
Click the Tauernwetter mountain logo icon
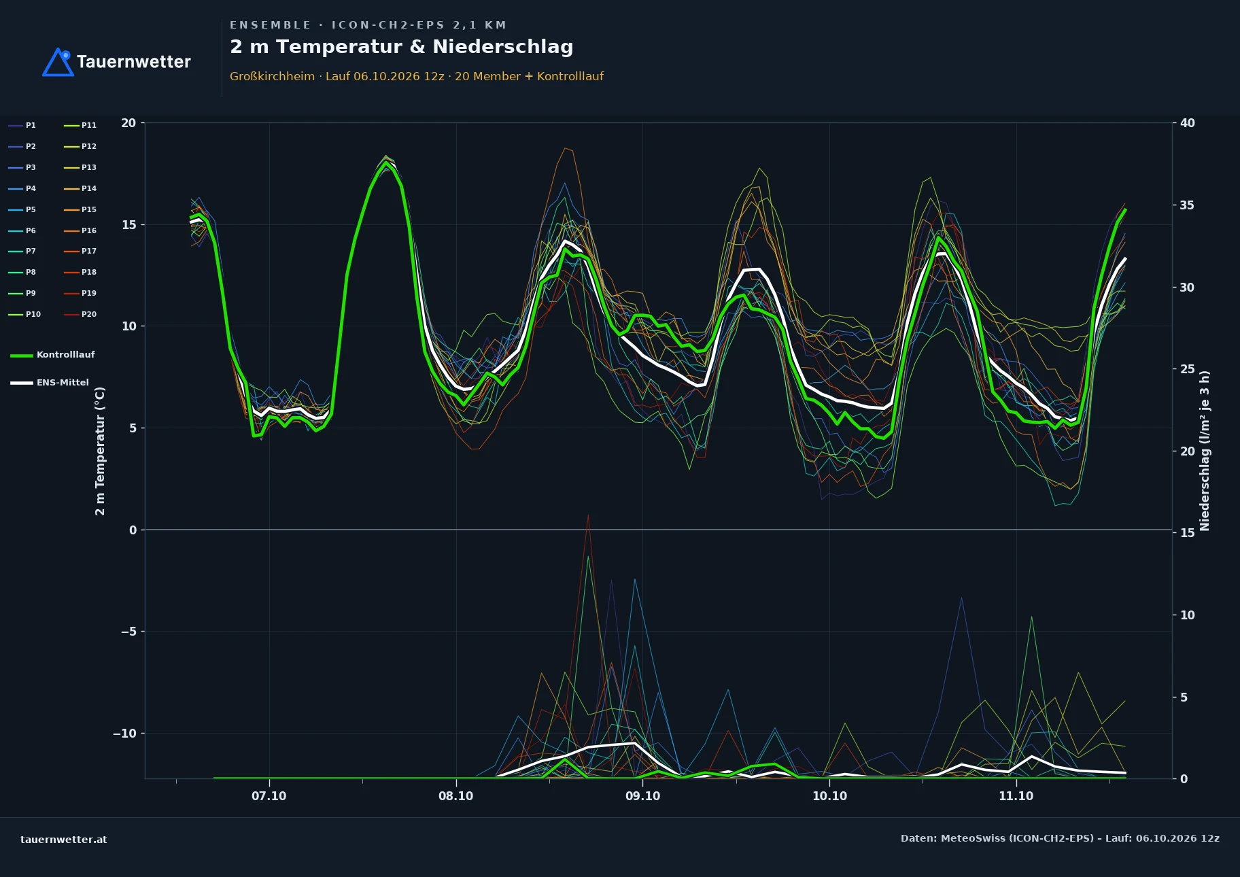coord(58,62)
